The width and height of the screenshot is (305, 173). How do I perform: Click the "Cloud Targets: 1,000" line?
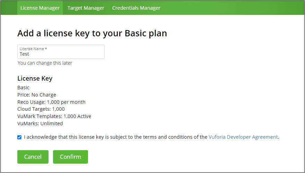(41, 109)
